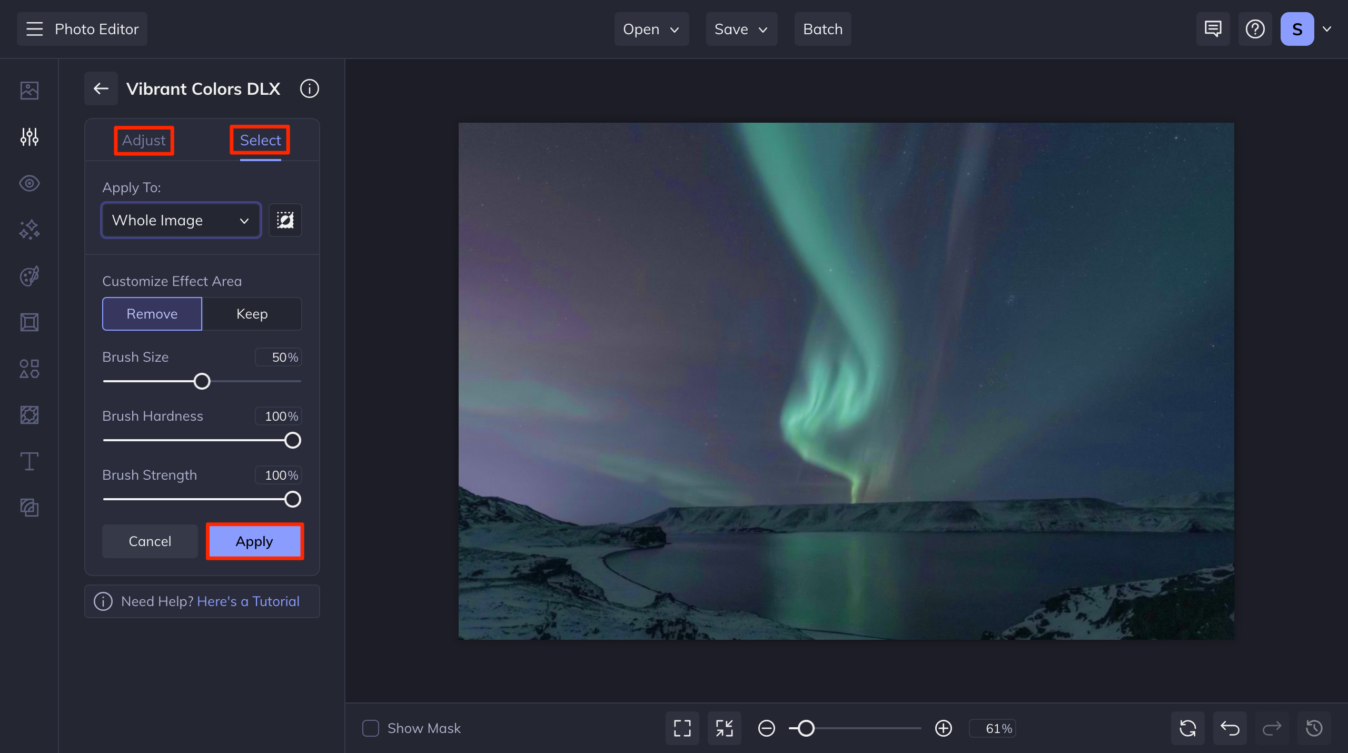The width and height of the screenshot is (1348, 753).
Task: Open the feedback chat icon in header
Action: click(x=1213, y=29)
